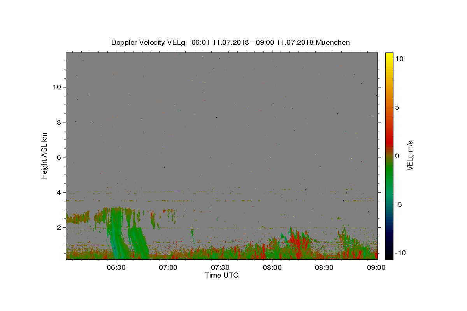The image size is (467, 311).
Task: Click the 07:00 time tick label
Action: [x=168, y=267]
